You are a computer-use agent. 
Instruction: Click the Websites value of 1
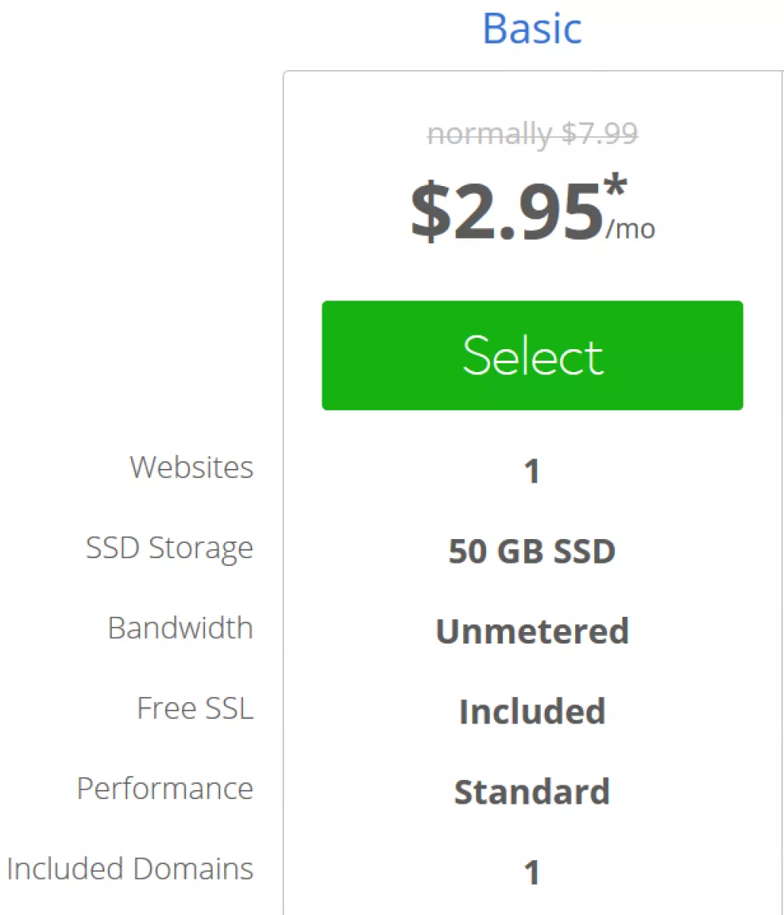click(532, 471)
